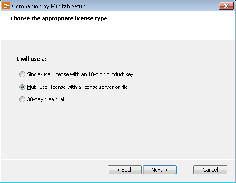
Task: Go back with the < Back button
Action: (125, 170)
